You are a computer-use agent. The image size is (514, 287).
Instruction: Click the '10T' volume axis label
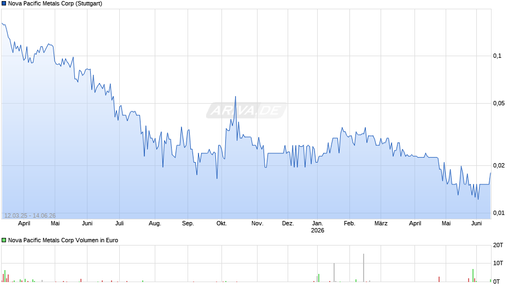(498, 263)
